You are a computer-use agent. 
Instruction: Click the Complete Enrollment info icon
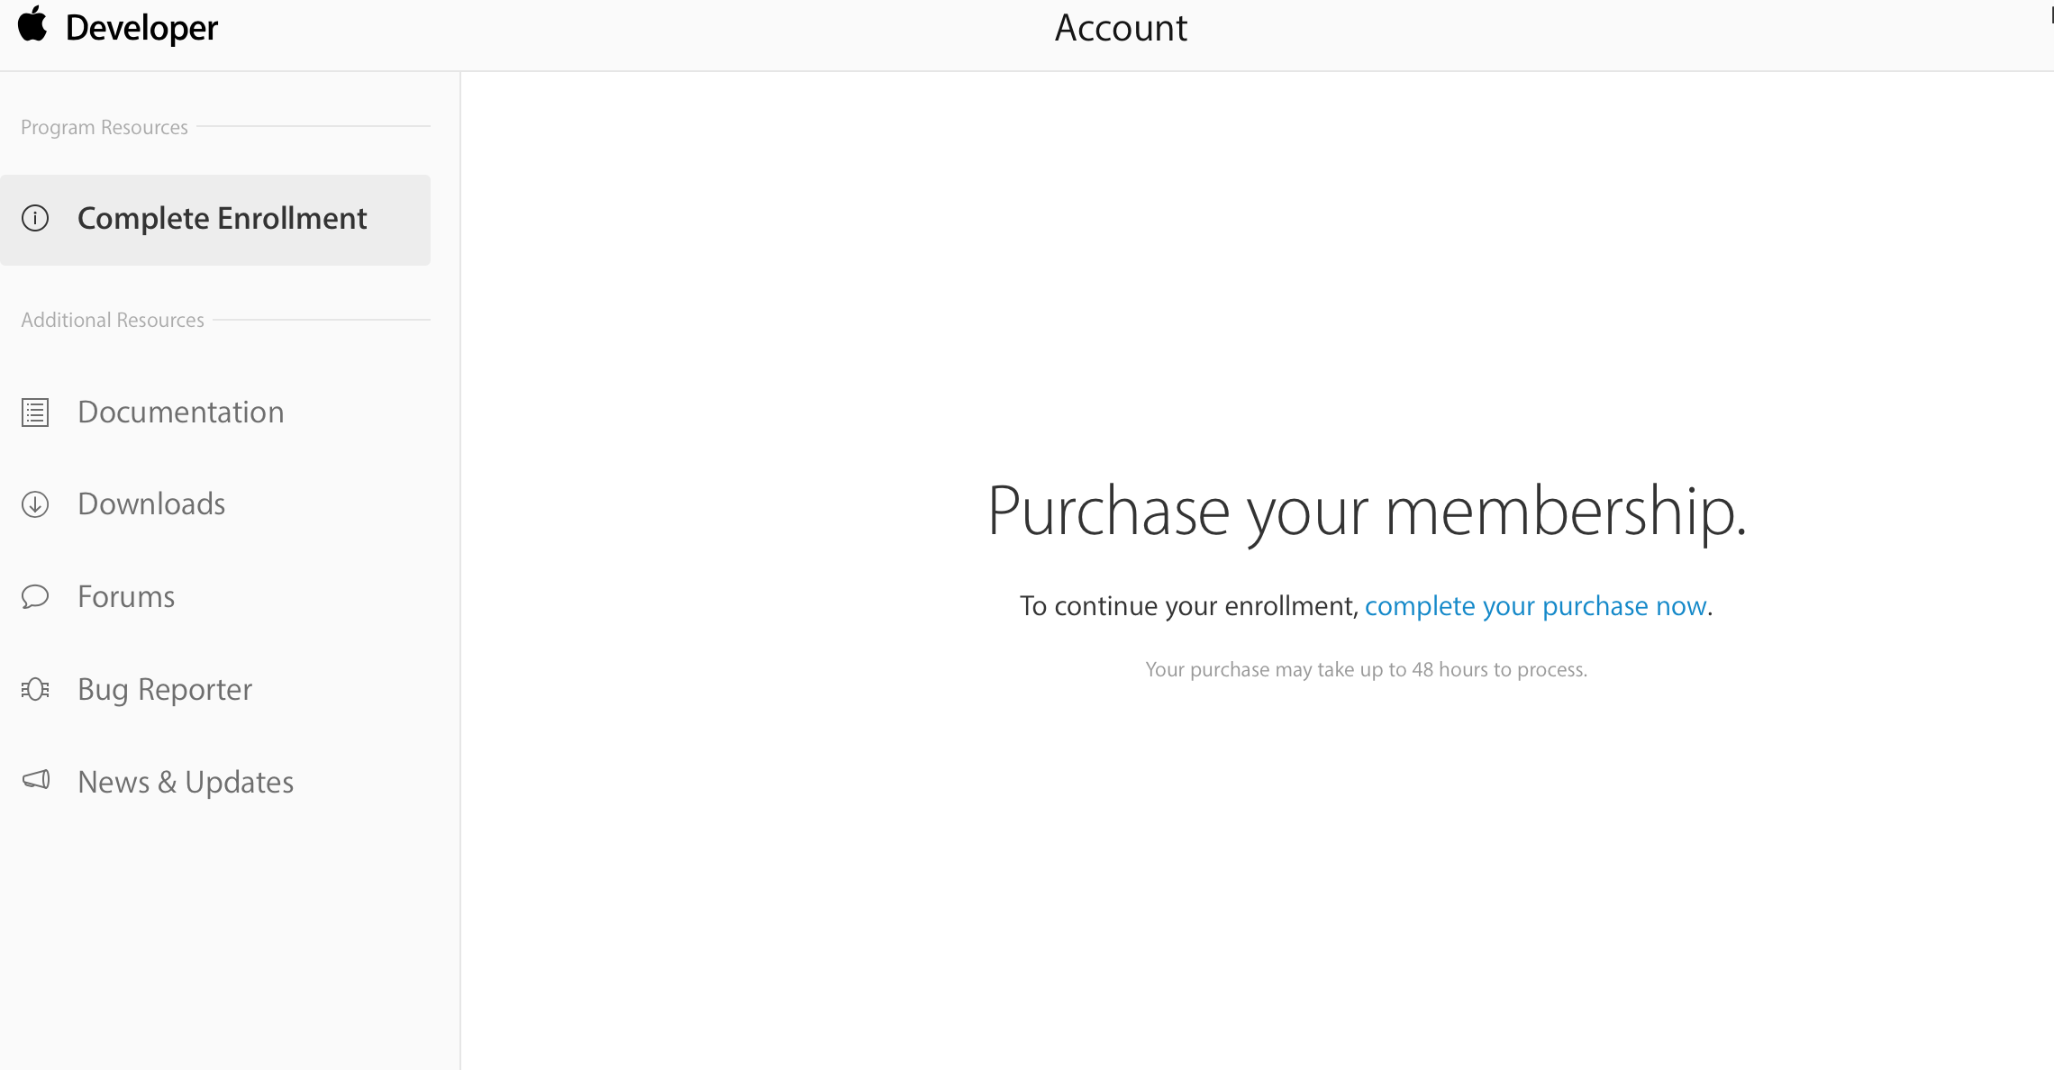[x=35, y=219]
